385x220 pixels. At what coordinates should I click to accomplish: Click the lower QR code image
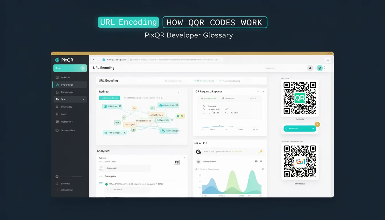(300, 162)
